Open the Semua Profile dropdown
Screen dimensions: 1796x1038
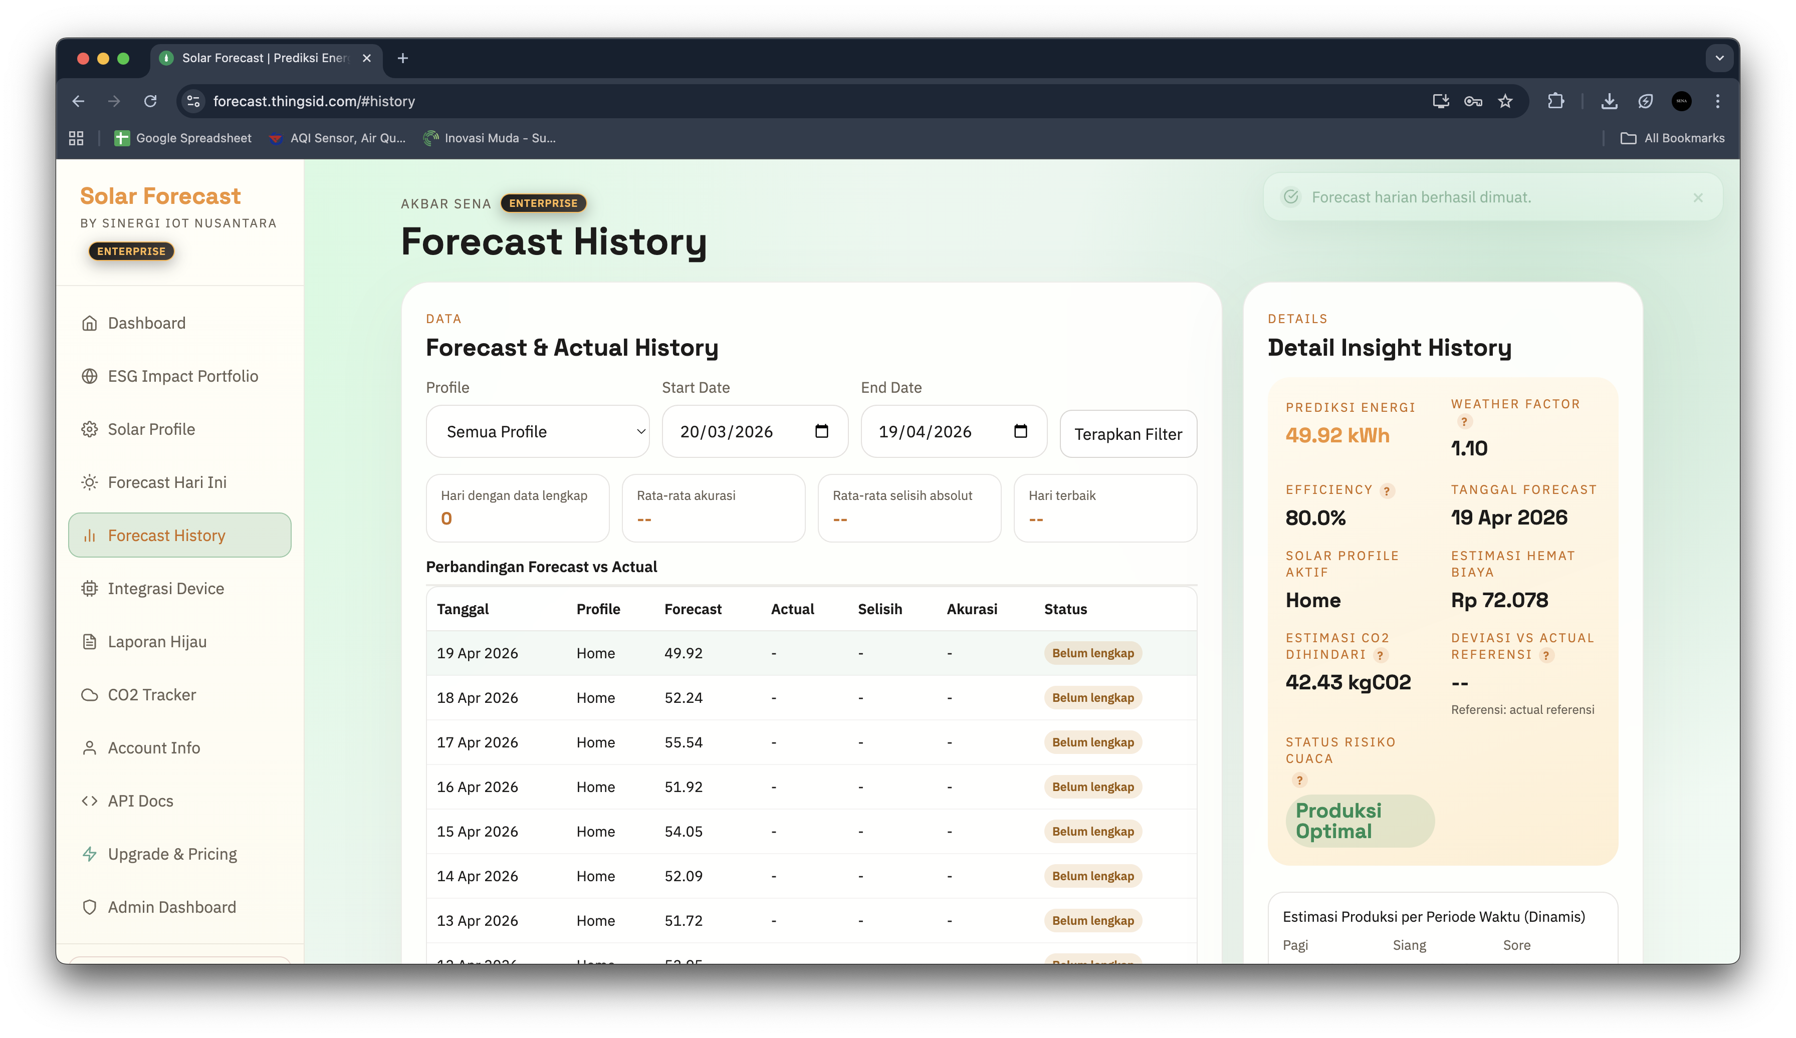click(537, 431)
